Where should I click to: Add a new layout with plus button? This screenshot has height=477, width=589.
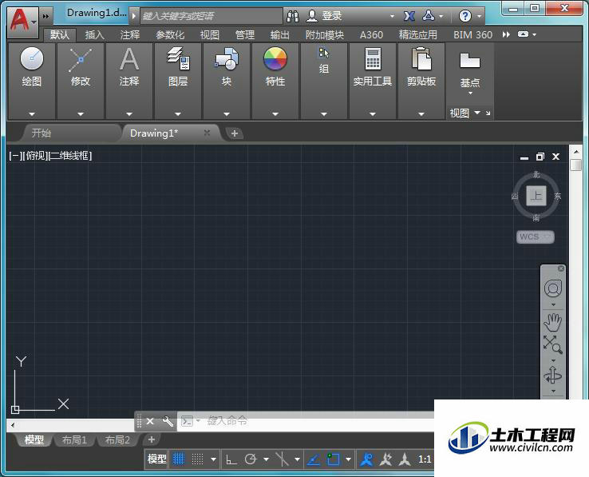(x=152, y=439)
